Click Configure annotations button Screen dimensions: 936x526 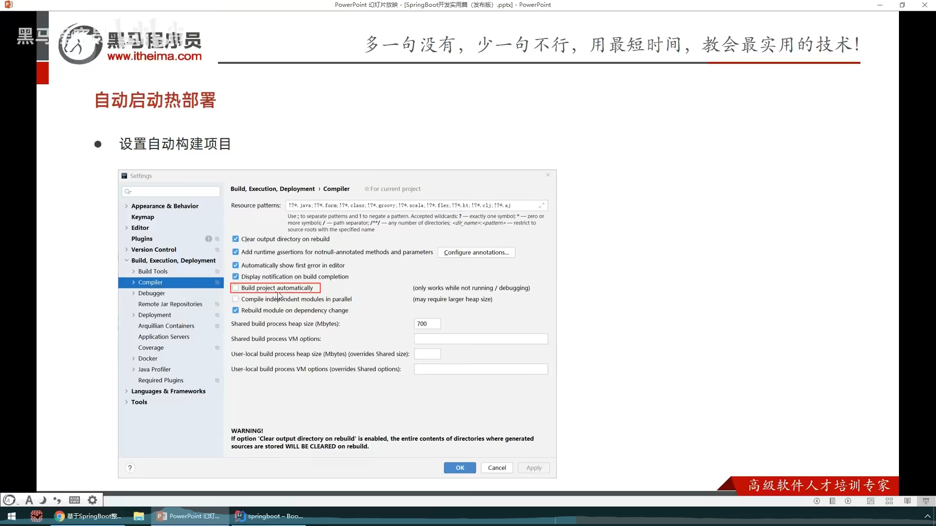point(476,252)
